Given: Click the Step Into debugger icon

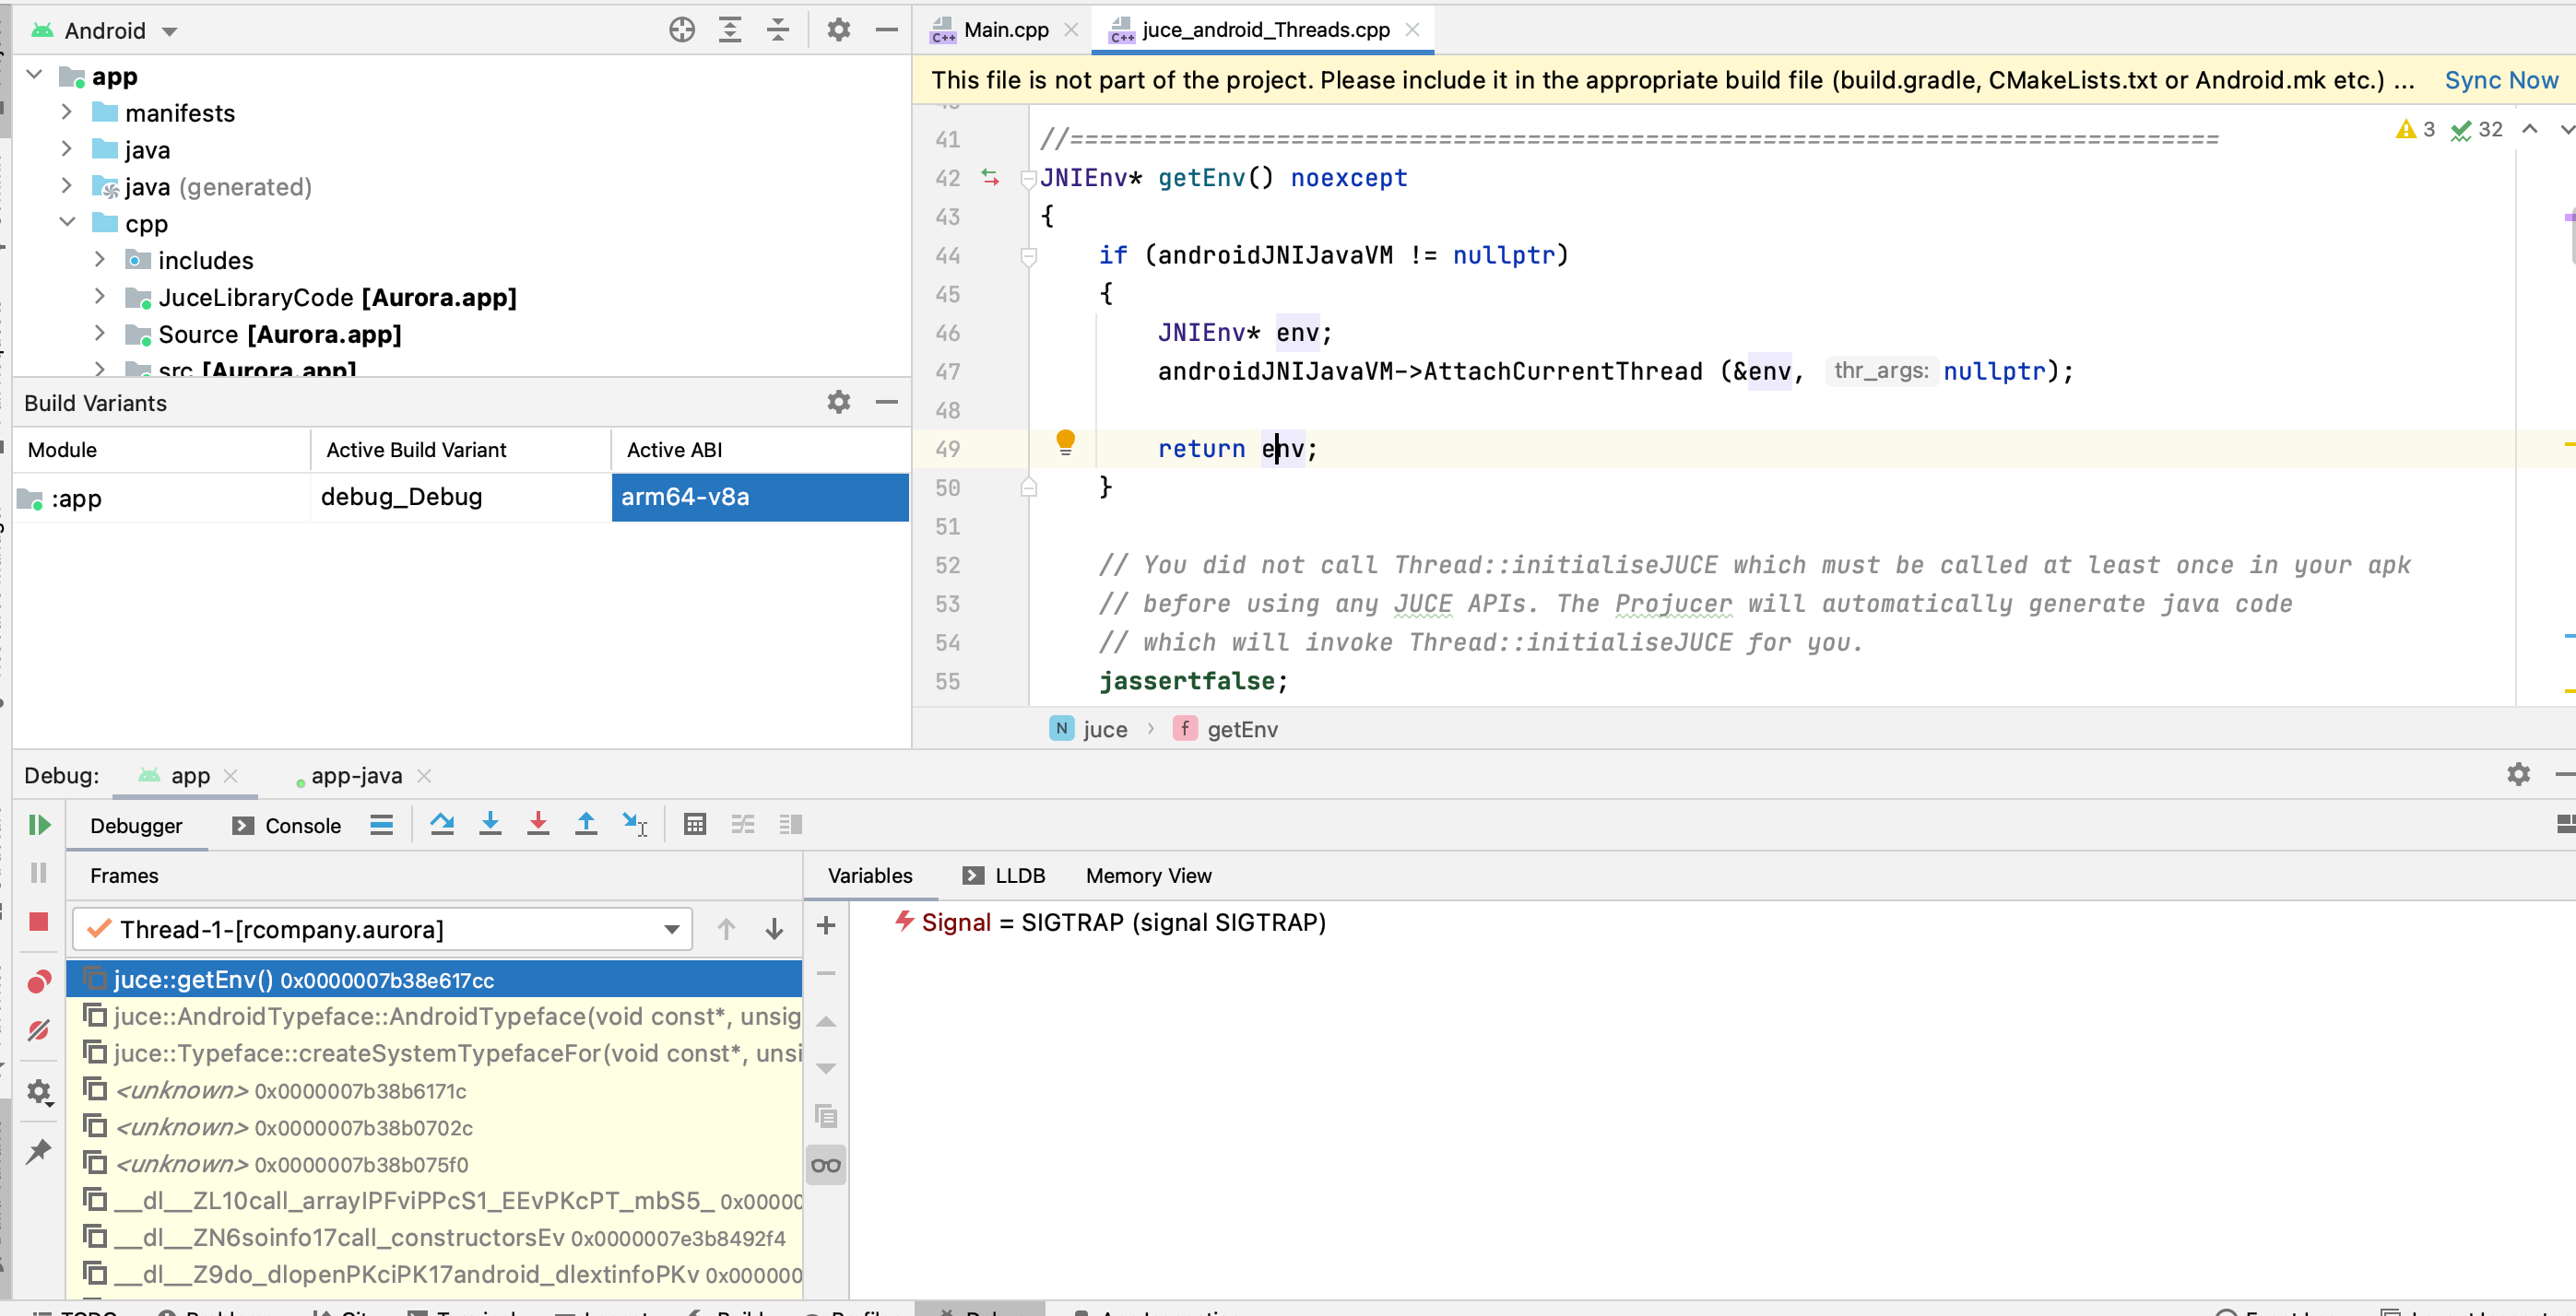Looking at the screenshot, I should [x=490, y=825].
